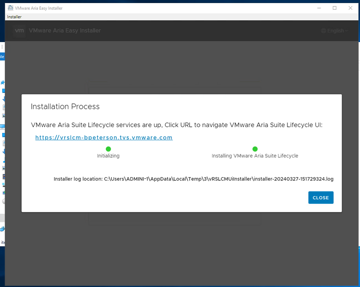The image size is (360, 287).
Task: Click 'Installing VMware Aria Suite Lifecycle' label
Action: point(255,156)
